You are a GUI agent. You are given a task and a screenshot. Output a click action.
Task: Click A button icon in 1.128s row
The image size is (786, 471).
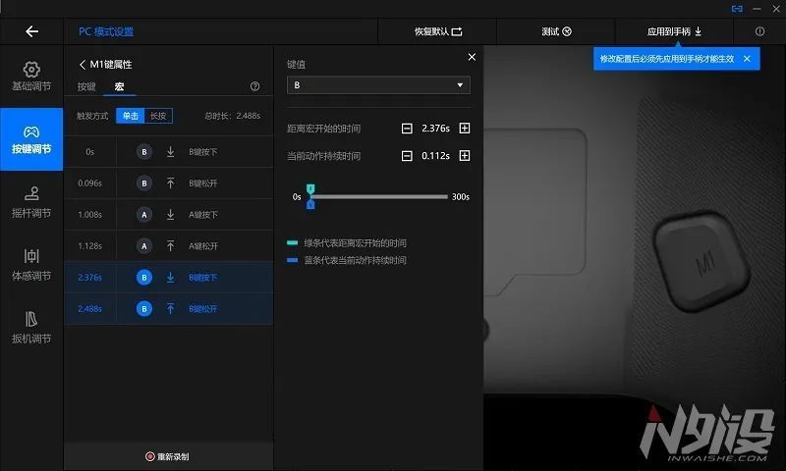(x=144, y=245)
